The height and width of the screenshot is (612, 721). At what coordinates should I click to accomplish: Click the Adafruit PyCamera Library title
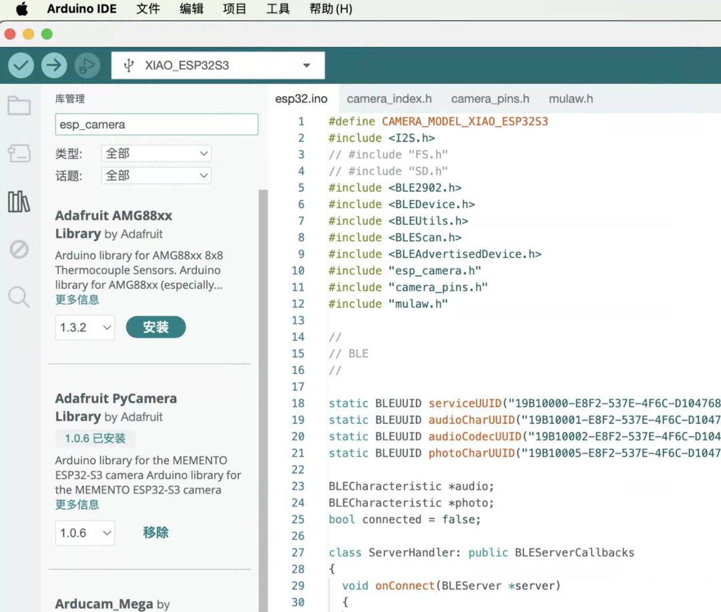[116, 407]
